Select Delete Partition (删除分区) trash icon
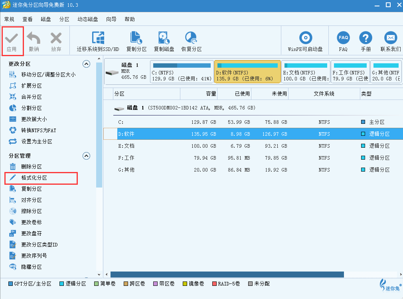 (13, 167)
